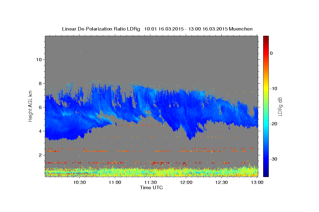Click the 11:00 time tick label
The image size is (319, 212).
(115, 182)
